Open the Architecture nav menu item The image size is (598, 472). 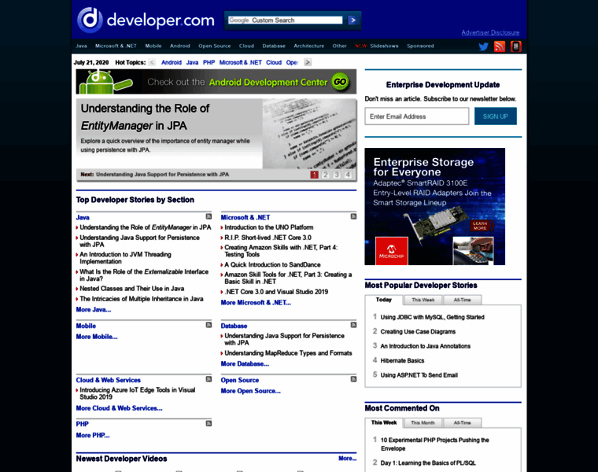[x=309, y=46]
